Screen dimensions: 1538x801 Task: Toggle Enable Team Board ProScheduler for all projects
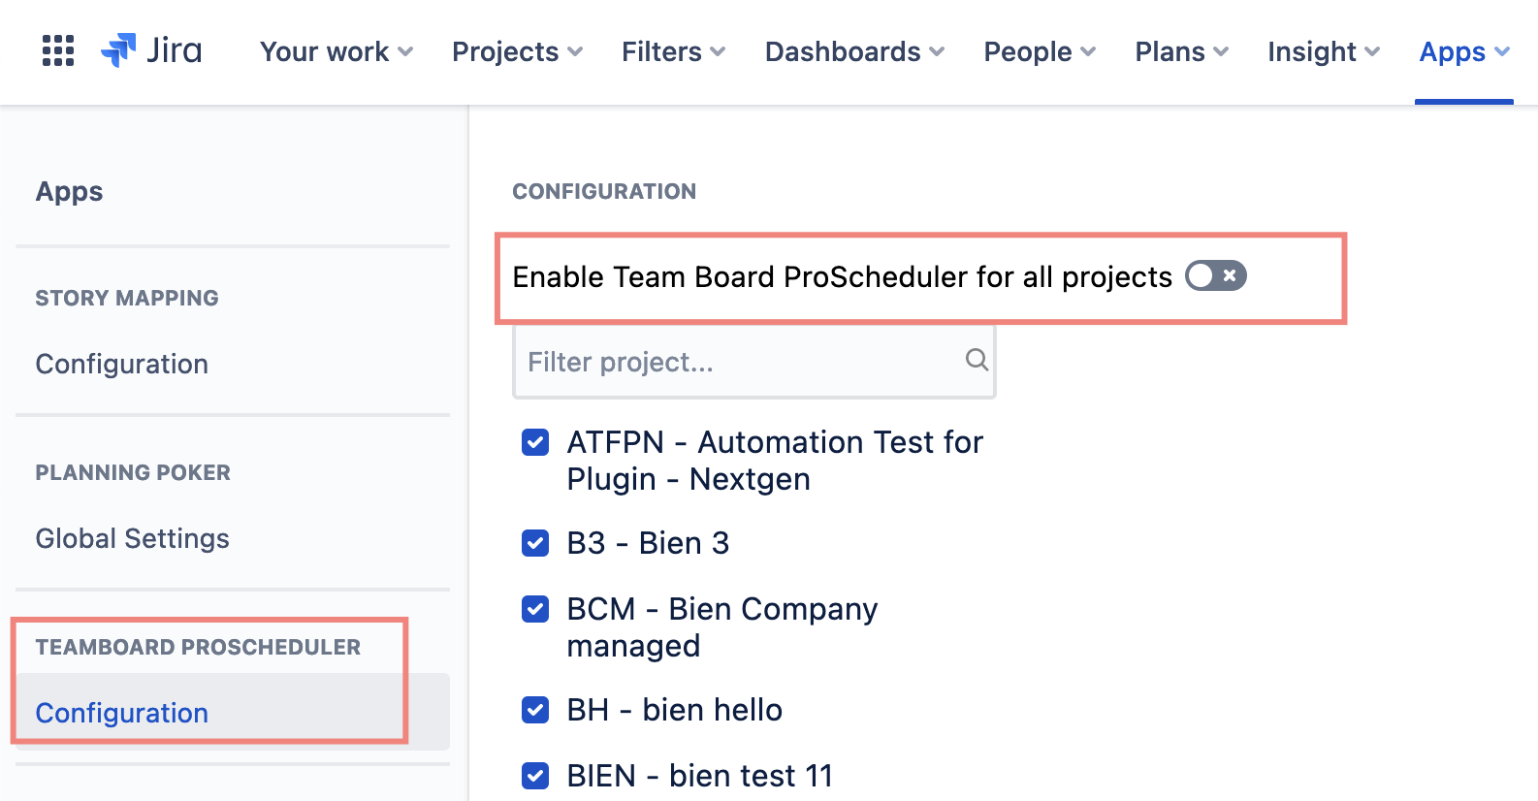(1215, 276)
